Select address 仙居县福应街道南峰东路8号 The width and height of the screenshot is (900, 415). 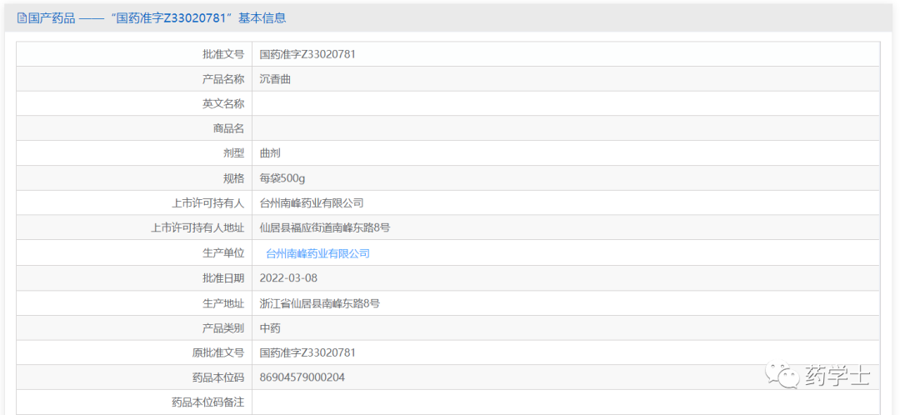[325, 227]
